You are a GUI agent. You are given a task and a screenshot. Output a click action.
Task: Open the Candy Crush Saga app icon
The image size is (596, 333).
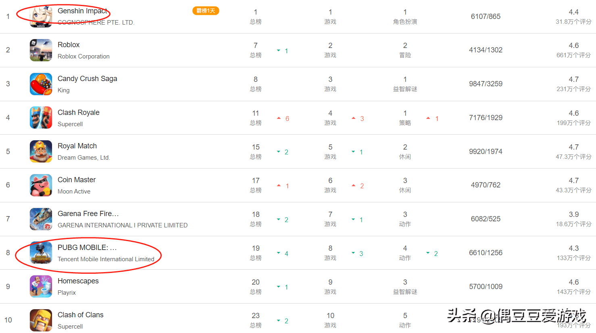click(41, 84)
